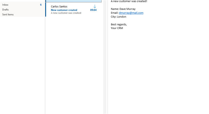Open the Drafts folder

point(5,10)
